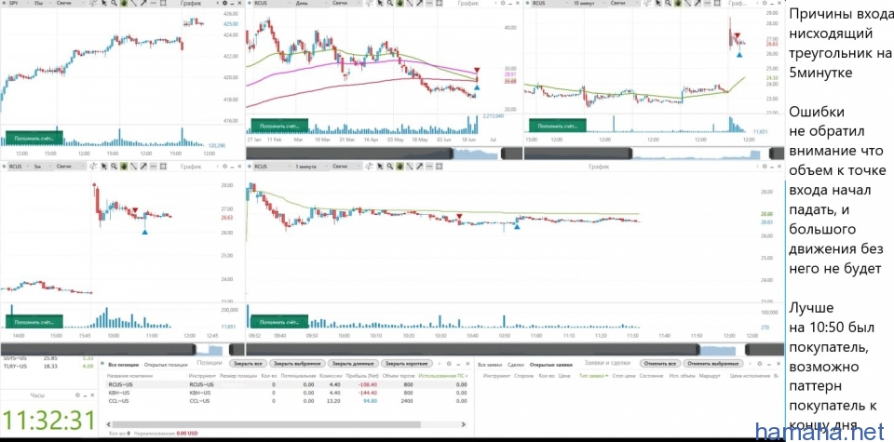The image size is (894, 442).
Task: Open settings gear of the Позиции panel
Action: click(x=448, y=363)
